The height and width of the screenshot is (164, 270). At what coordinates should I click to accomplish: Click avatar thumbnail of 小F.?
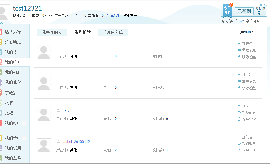pos(44,114)
